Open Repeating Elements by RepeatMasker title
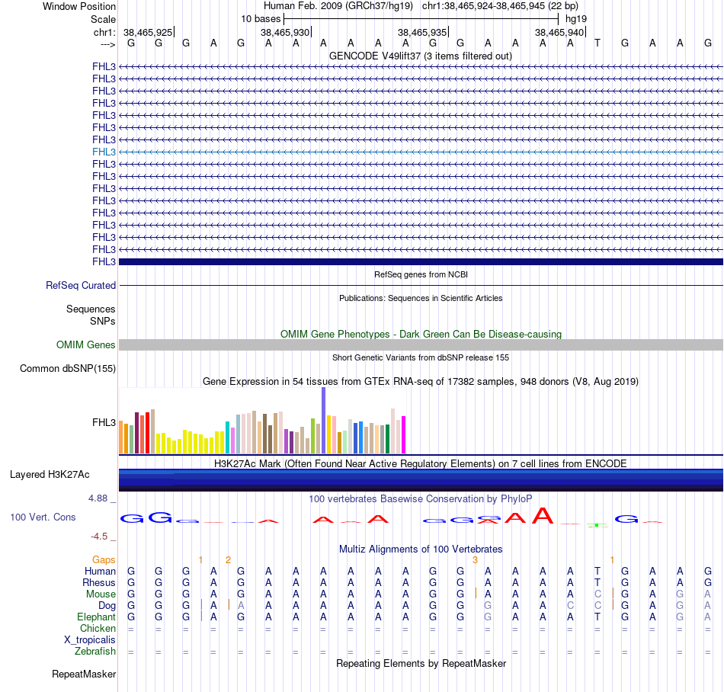This screenshot has width=724, height=692. pyautogui.click(x=421, y=663)
